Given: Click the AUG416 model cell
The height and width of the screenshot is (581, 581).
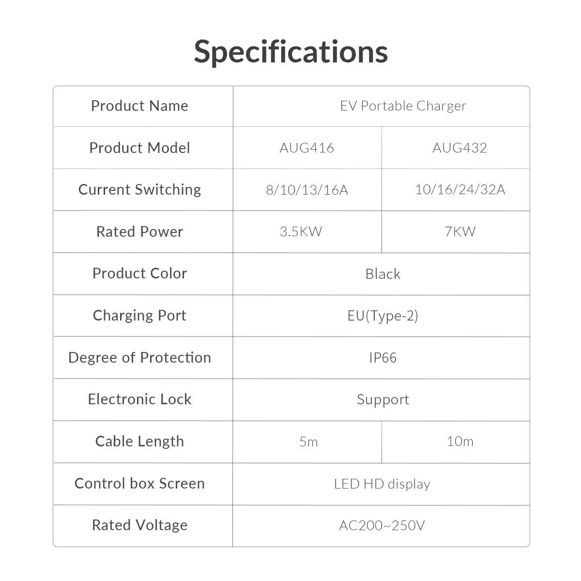Looking at the screenshot, I should click(307, 148).
